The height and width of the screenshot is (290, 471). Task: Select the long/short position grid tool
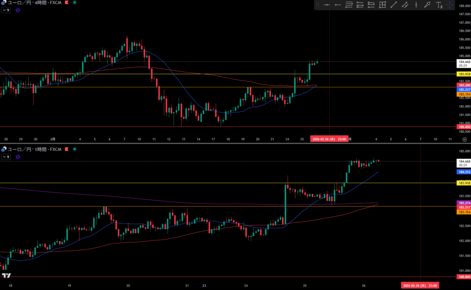point(382,5)
